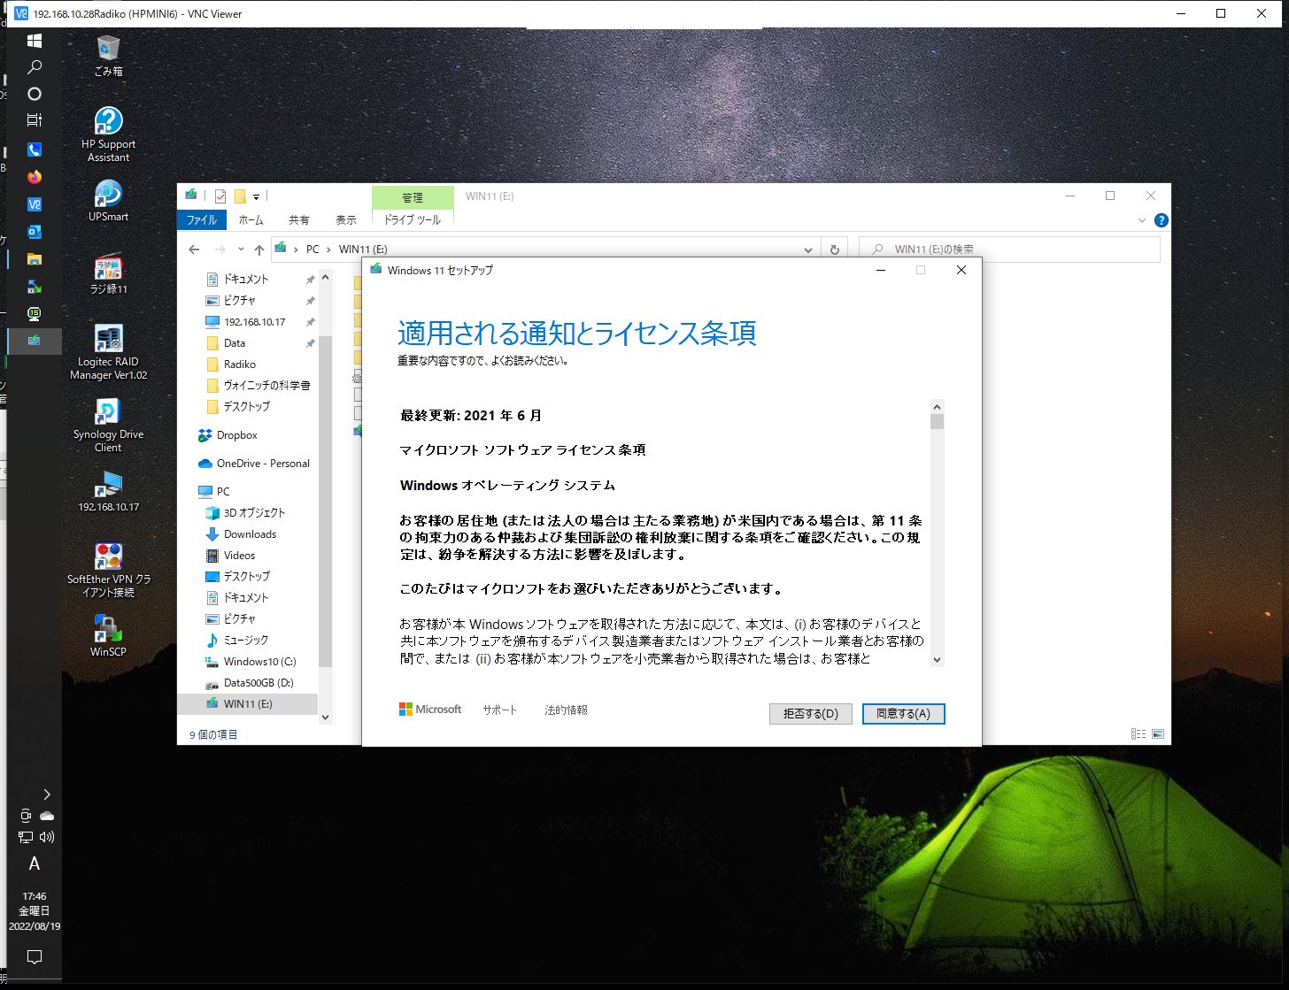Screen dimensions: 1289x990
Task: Open the quick access toolbar customize dropdown
Action: point(257,196)
